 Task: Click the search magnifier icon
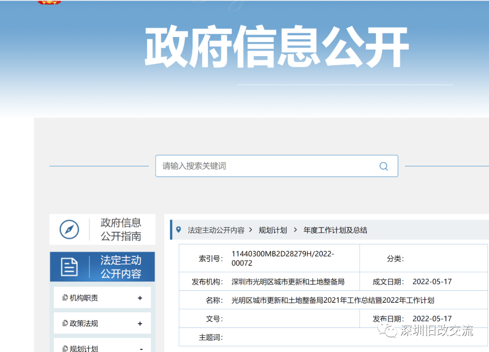pyautogui.click(x=384, y=166)
